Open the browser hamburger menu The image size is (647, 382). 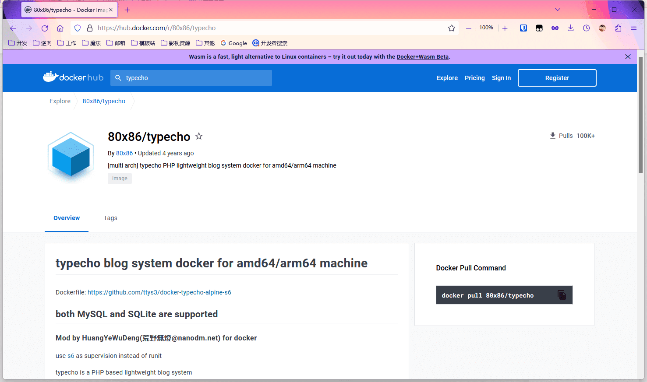(x=634, y=28)
